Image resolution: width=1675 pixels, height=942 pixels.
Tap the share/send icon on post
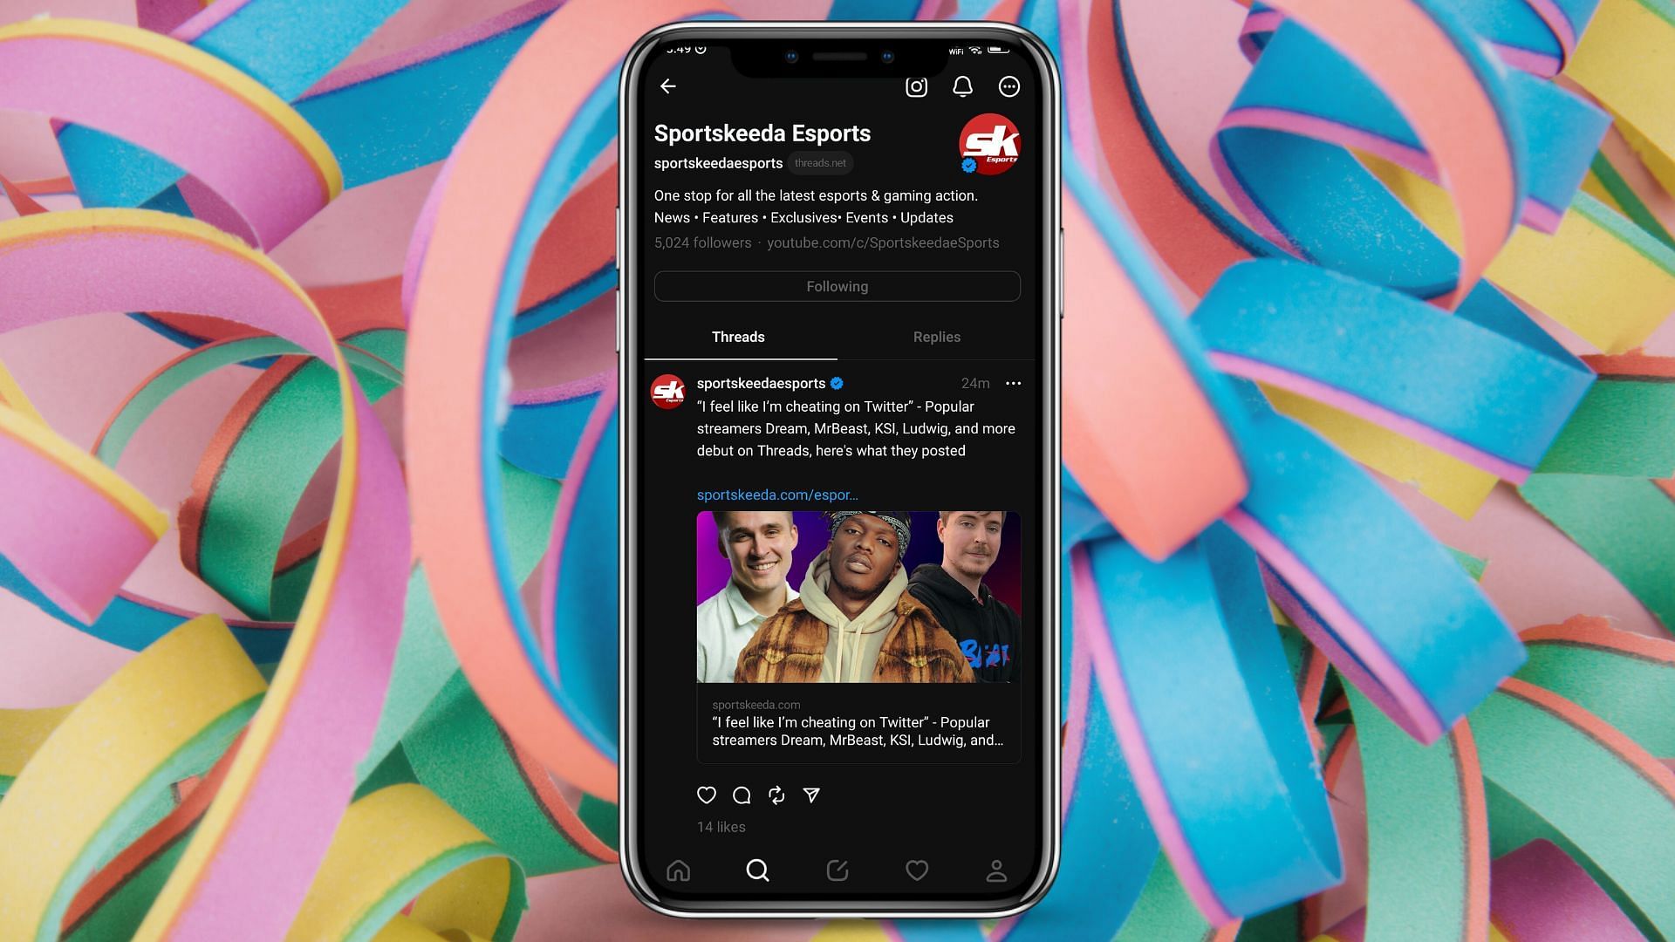811,794
